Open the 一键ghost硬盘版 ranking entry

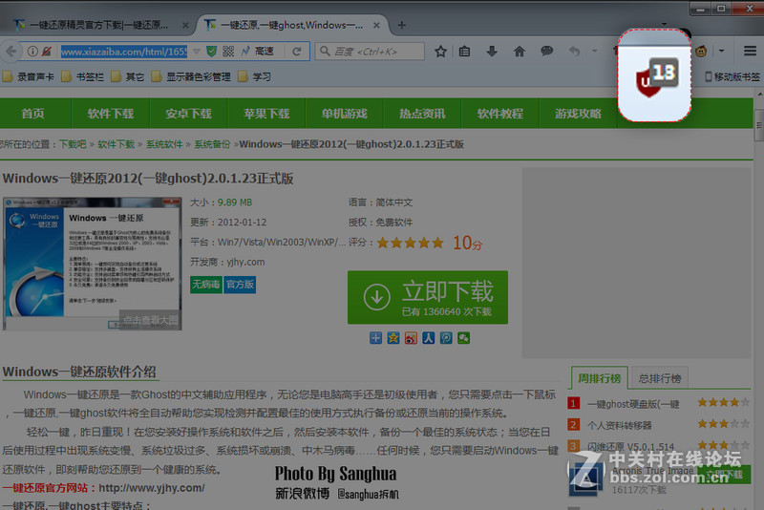click(x=633, y=404)
